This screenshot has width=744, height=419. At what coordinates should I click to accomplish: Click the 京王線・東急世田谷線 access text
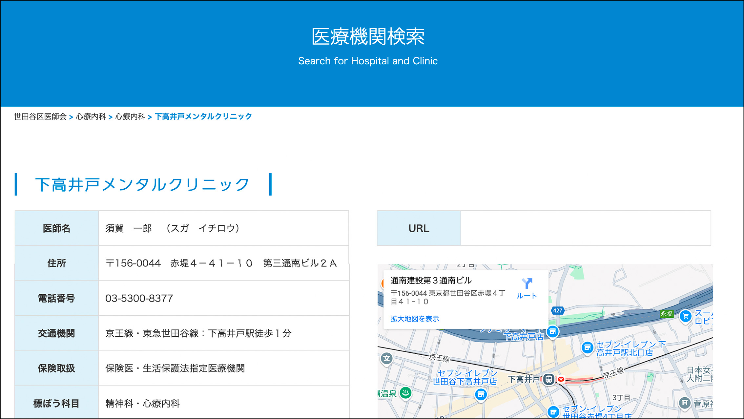click(x=198, y=333)
